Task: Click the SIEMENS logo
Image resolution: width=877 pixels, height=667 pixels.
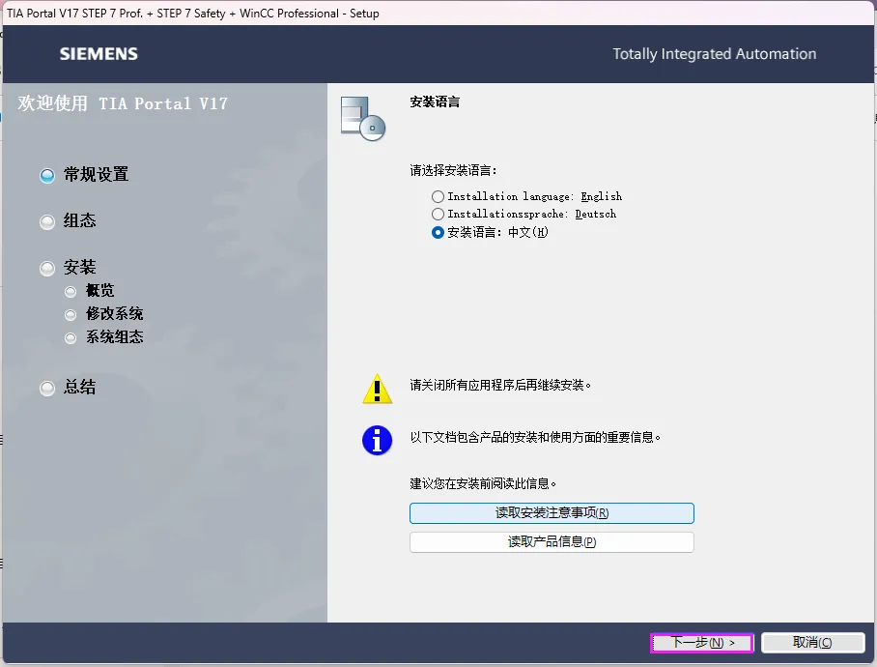Action: point(99,54)
